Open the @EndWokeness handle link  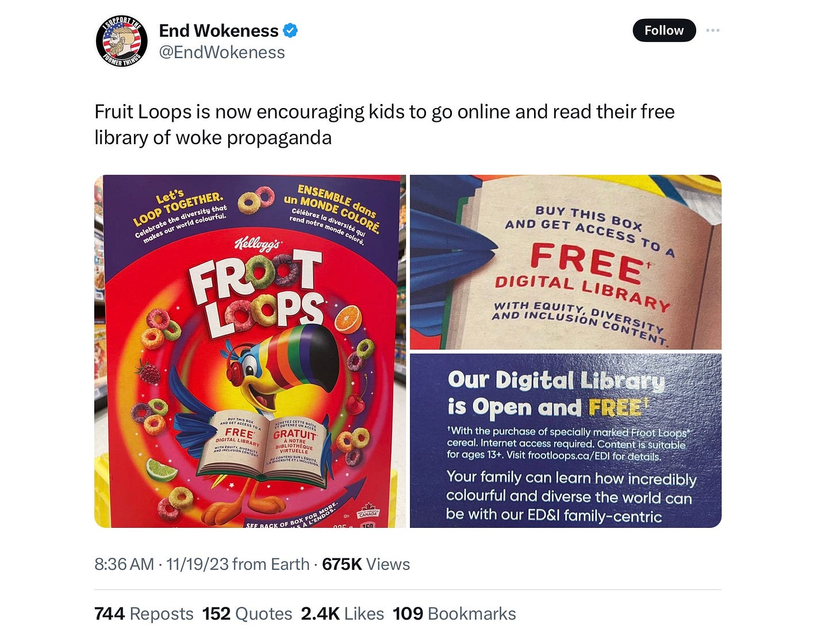click(x=222, y=52)
